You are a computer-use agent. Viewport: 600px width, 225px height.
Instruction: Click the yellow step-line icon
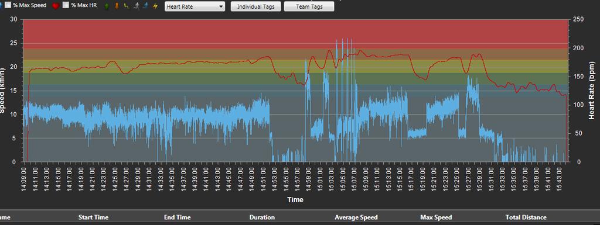point(127,6)
